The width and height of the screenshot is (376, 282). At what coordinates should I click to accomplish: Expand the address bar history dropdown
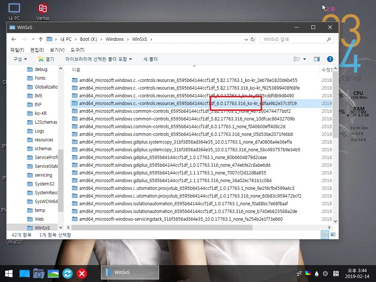pos(246,39)
